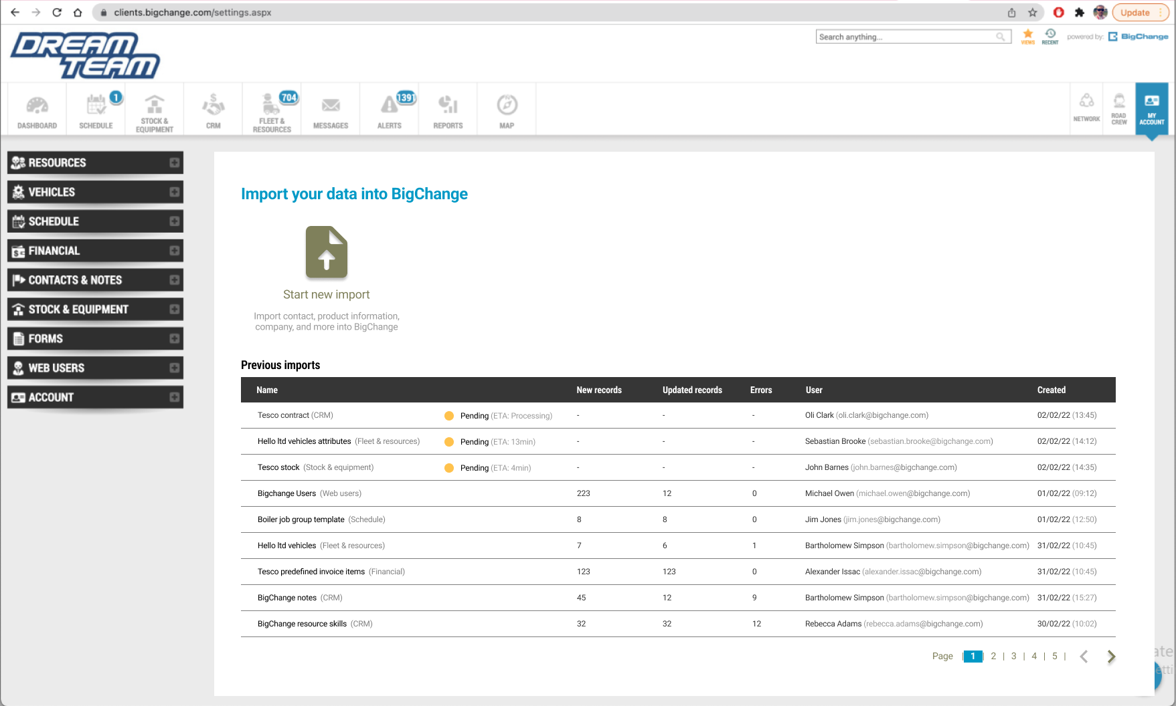Screen dimensions: 1176x706
Task: Sort by Updated records column header
Action: [692, 390]
